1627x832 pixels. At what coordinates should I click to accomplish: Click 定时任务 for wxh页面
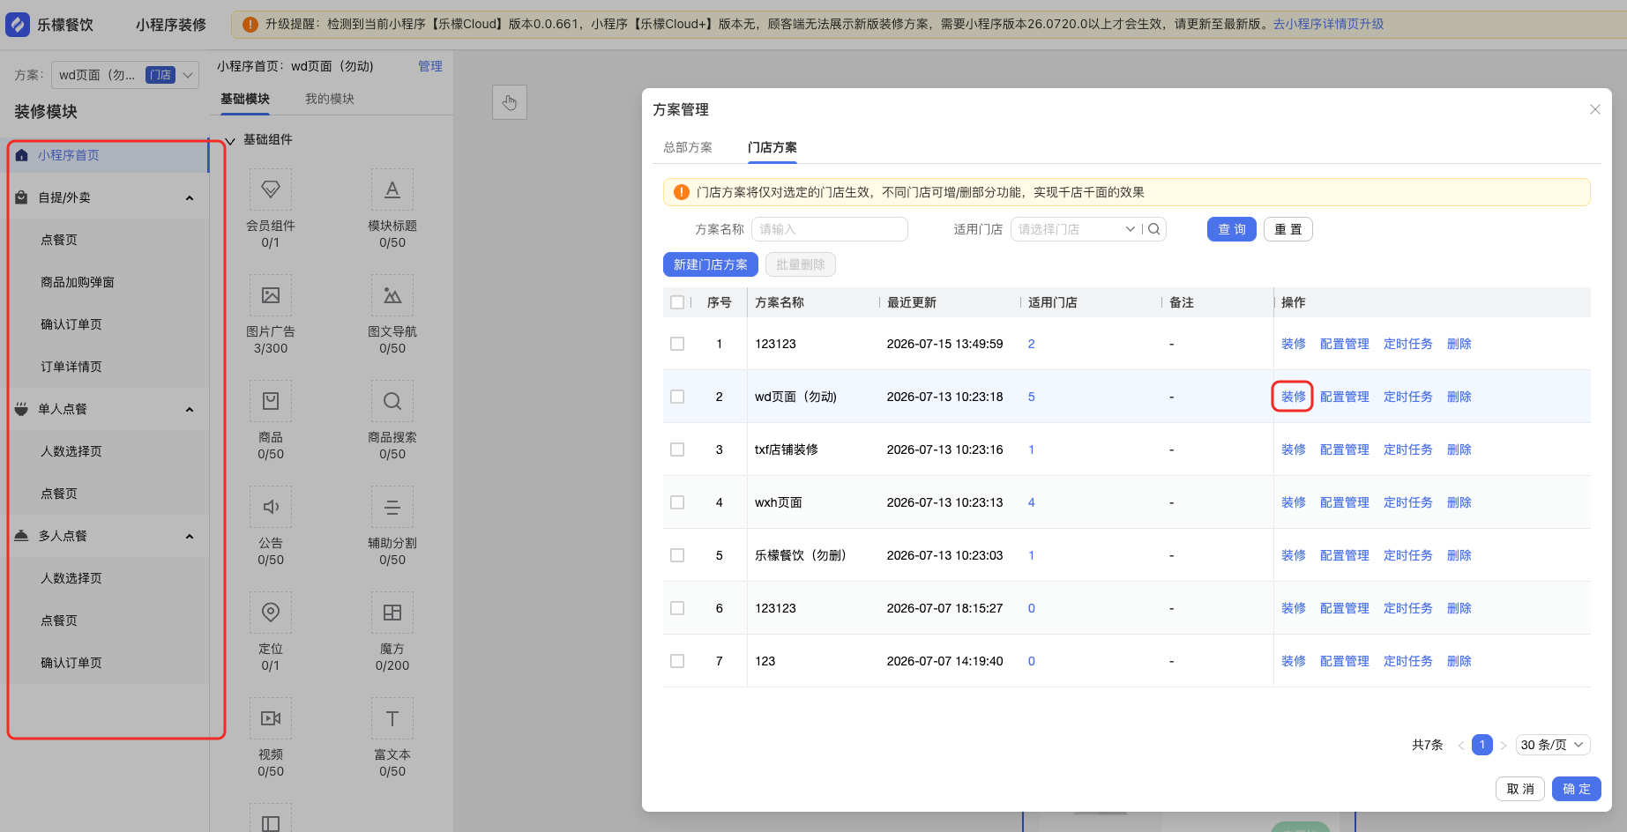coord(1408,502)
